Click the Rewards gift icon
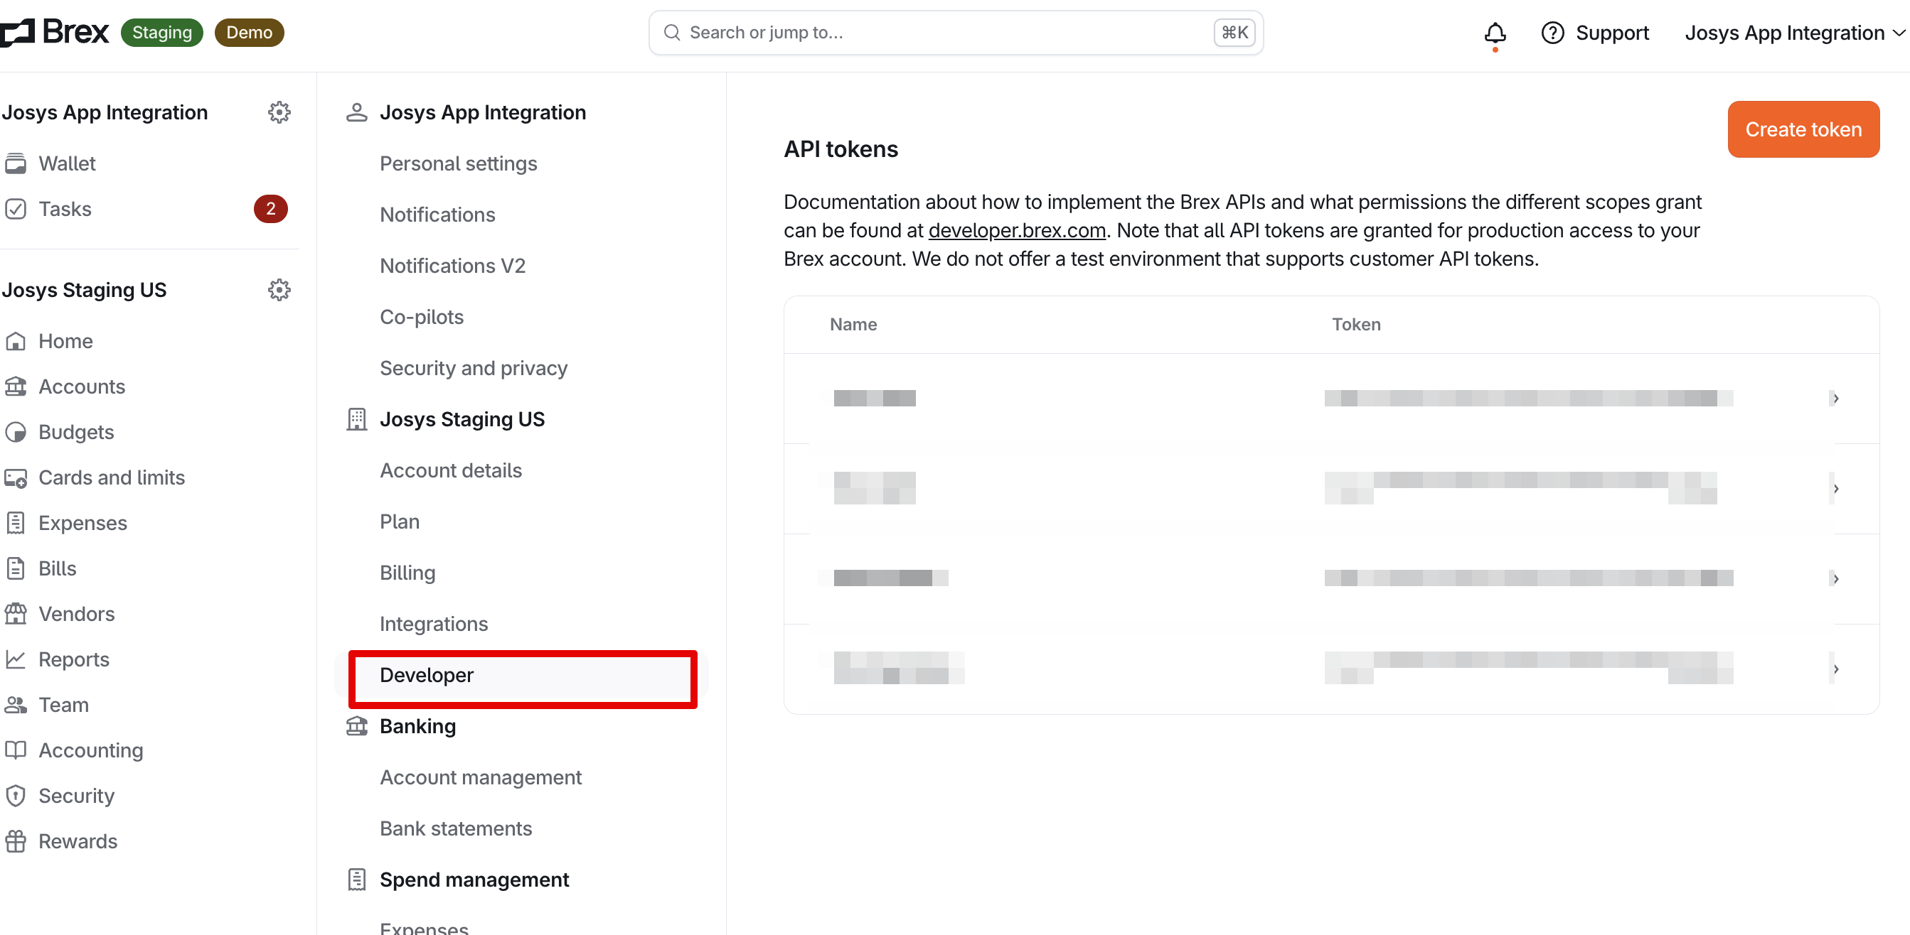 coord(16,842)
